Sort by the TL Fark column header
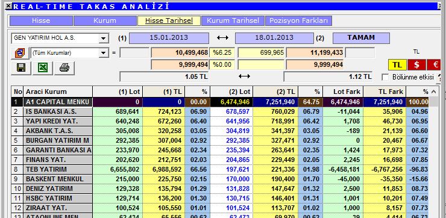Viewport: 446px width, 218px height. pyautogui.click(x=385, y=92)
